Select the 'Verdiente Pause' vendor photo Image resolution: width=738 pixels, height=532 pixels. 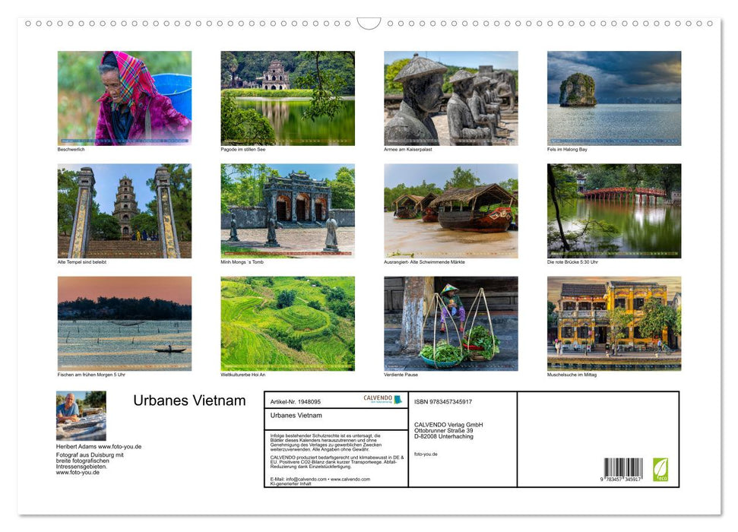tap(450, 324)
